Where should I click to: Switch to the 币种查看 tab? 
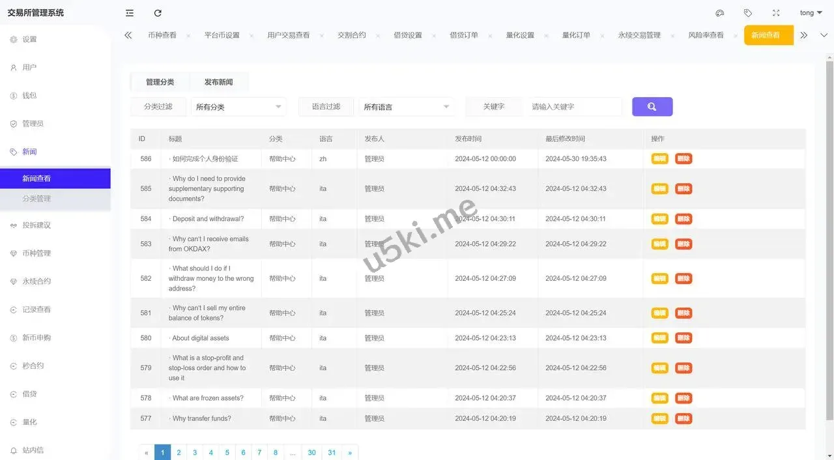pyautogui.click(x=162, y=35)
